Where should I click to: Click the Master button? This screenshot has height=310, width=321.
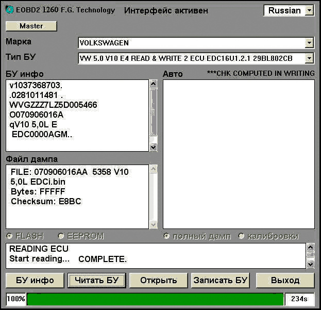point(31,26)
